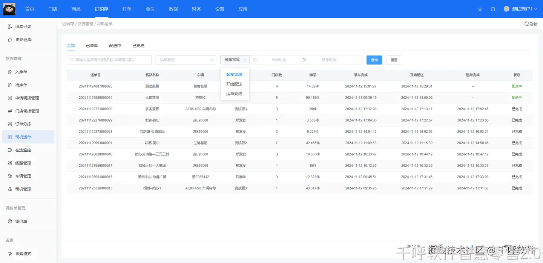Click route name 相城天虹—大悦城
Image resolution: width=543 pixels, height=263 pixels.
pos(152,166)
